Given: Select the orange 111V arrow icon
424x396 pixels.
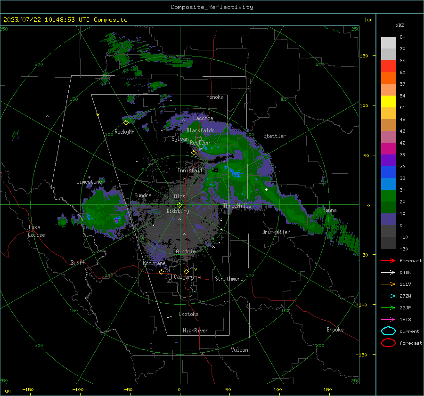Looking at the screenshot, I should (x=388, y=284).
